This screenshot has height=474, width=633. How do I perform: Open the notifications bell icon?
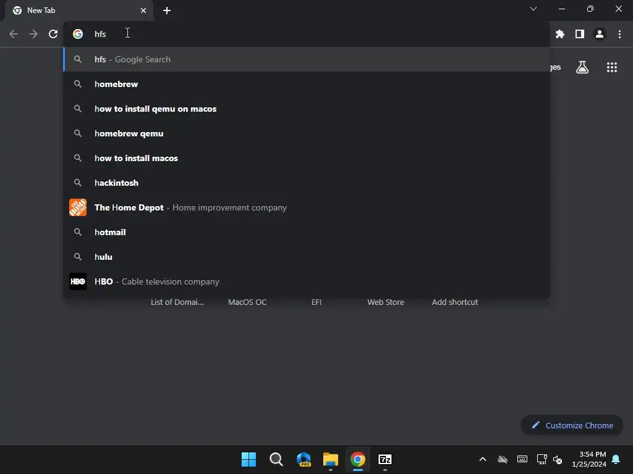[616, 459]
